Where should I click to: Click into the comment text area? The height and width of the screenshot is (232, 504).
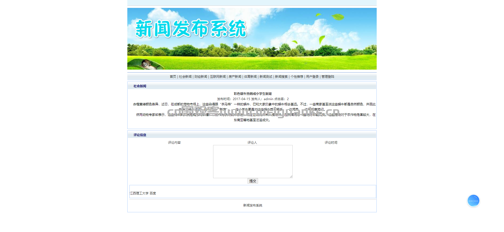click(253, 162)
